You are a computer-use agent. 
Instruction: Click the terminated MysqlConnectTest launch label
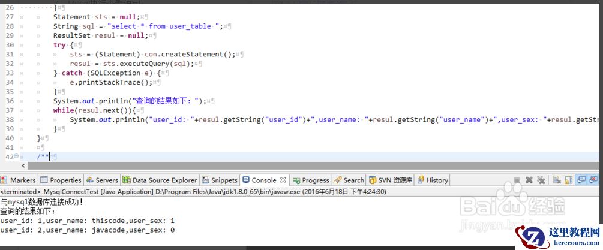point(193,191)
